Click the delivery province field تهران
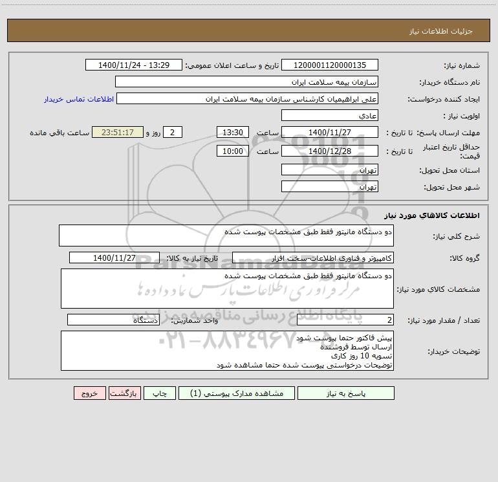 [330, 170]
